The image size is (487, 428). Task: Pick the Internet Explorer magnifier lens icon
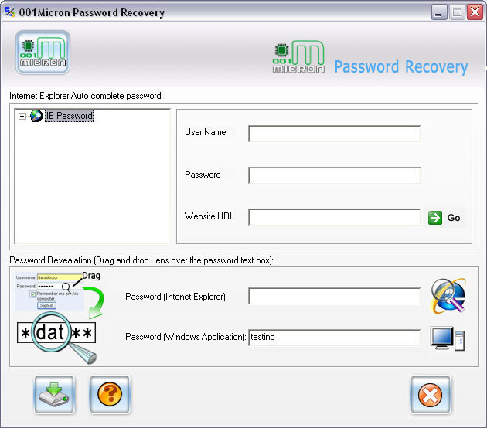448,296
